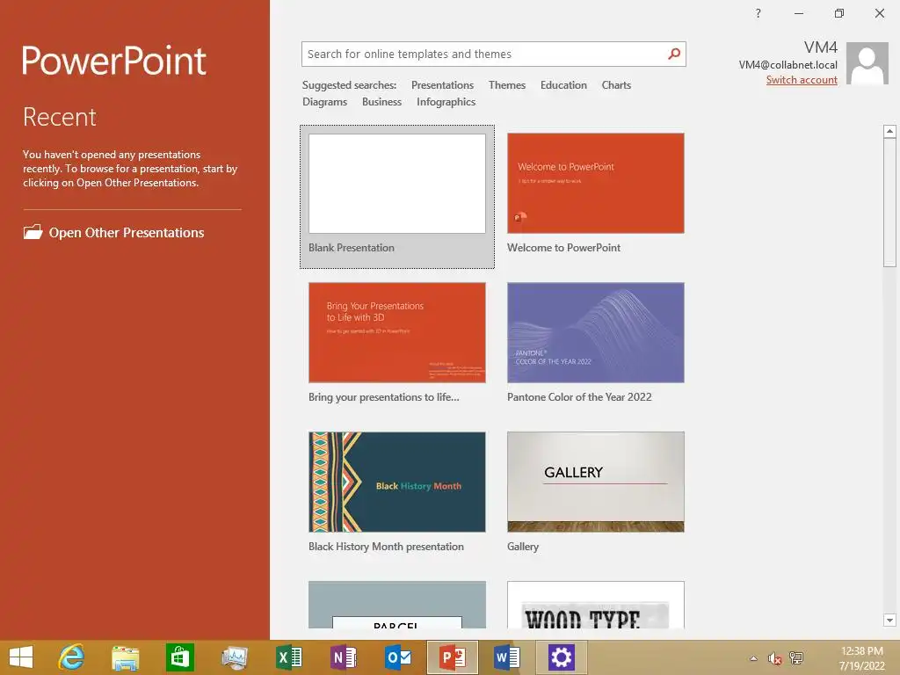Image resolution: width=900 pixels, height=675 pixels.
Task: Open the Welcome to PowerPoint template
Action: click(595, 183)
